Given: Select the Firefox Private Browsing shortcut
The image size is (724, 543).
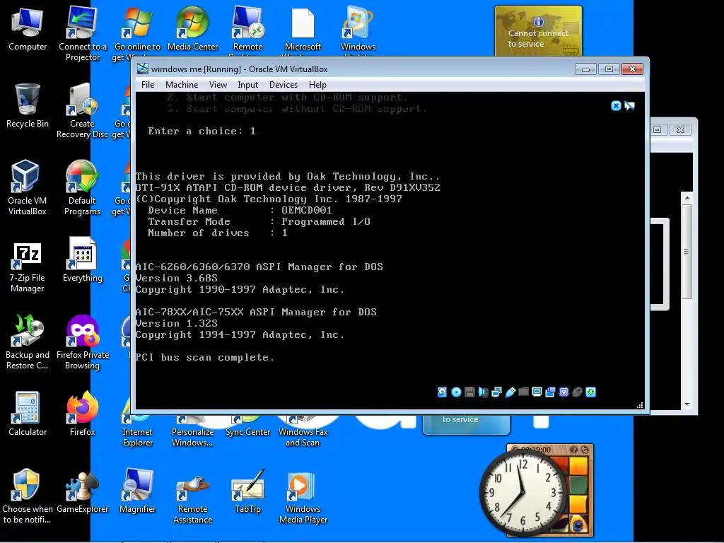Looking at the screenshot, I should click(x=82, y=342).
